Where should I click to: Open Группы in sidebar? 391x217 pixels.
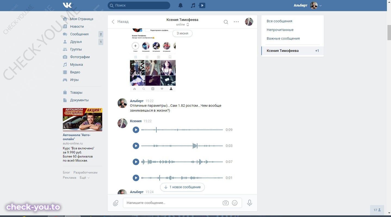pos(76,49)
